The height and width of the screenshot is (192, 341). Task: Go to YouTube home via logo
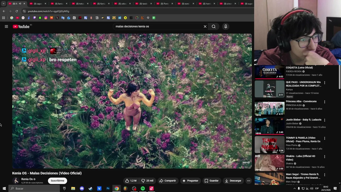(x=21, y=26)
